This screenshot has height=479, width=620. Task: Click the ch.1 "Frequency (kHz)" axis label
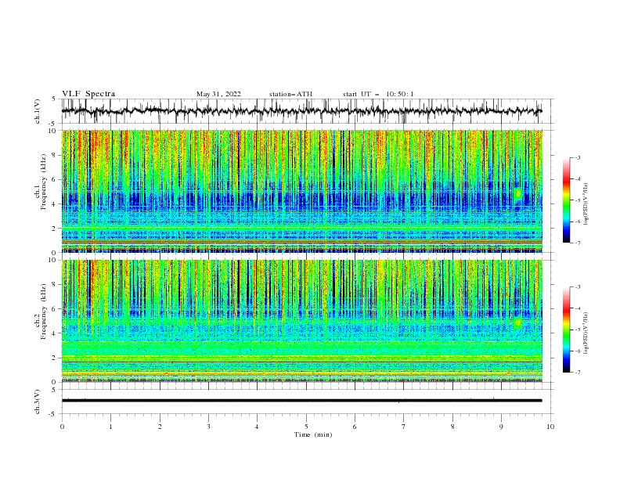pos(44,182)
